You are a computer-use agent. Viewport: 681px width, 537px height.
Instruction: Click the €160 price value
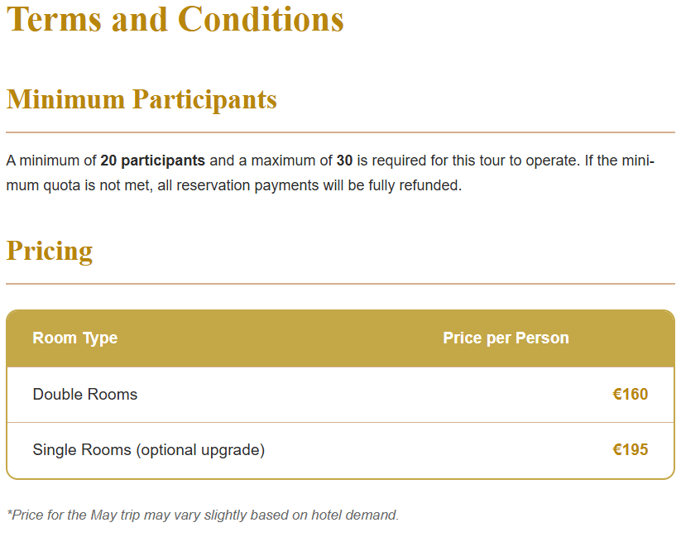(x=630, y=395)
